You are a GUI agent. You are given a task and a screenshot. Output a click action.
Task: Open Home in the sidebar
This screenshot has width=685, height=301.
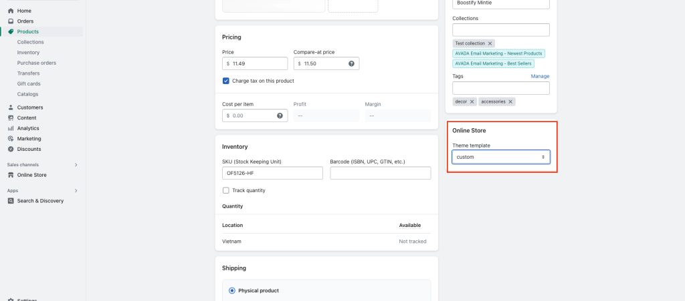[24, 11]
